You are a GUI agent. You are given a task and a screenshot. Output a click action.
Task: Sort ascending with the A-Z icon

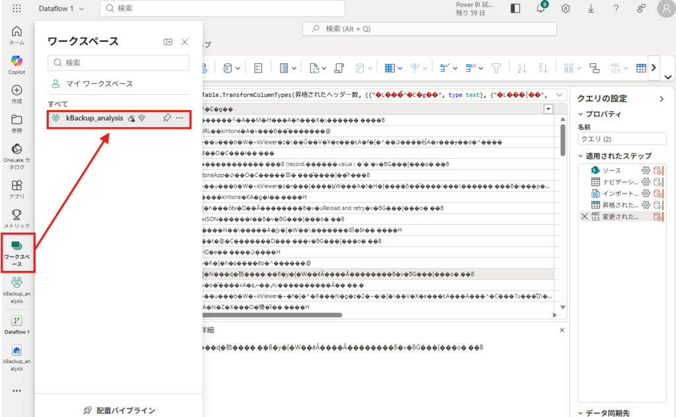click(x=521, y=68)
